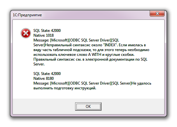The image size is (177, 127).
Task: Click the 1С:Предприятие window title text
Action: (x=27, y=15)
